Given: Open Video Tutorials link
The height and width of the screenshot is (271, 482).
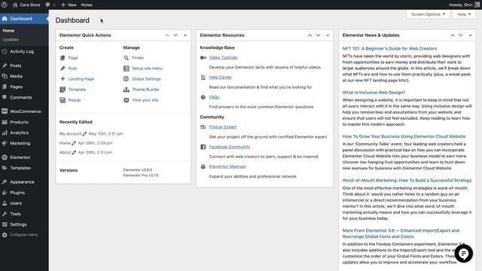Looking at the screenshot, I should 223,57.
